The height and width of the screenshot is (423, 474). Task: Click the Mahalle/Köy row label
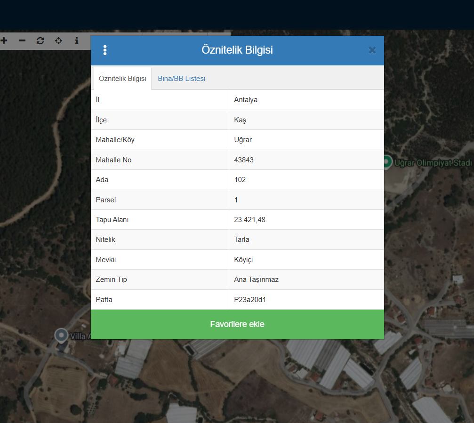pos(115,140)
